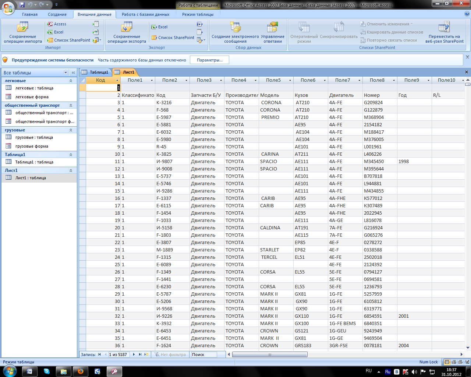Image resolution: width=471 pixels, height=377 pixels.
Task: Open Поле9 column filter dropdown
Action: click(428, 80)
